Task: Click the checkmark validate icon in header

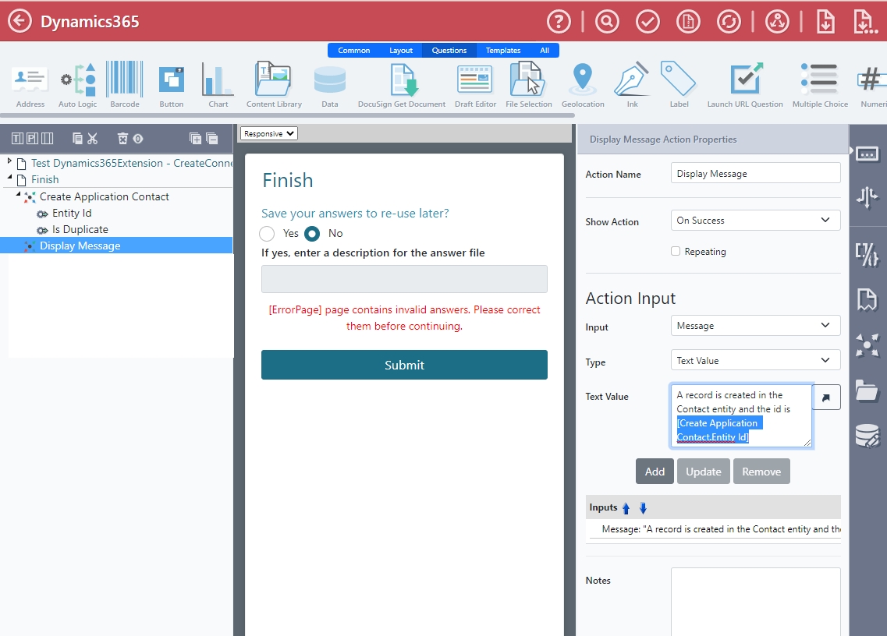Action: tap(648, 22)
